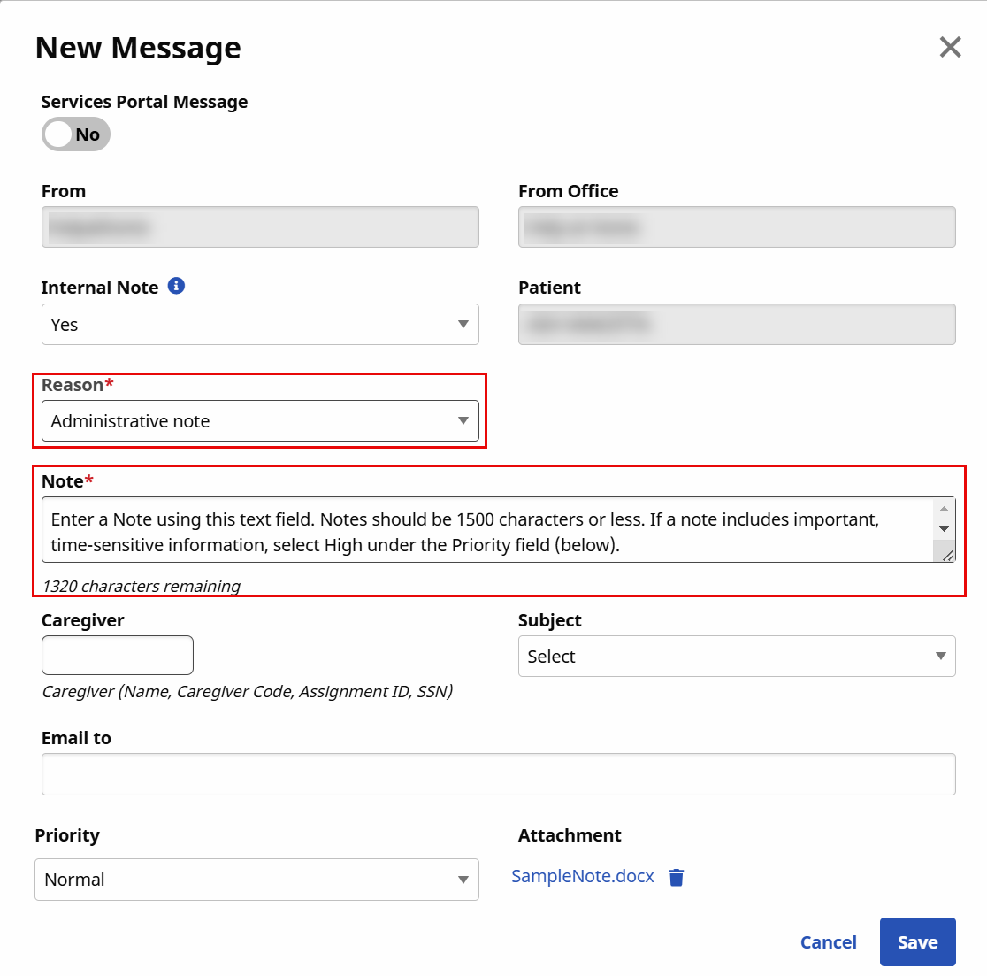The width and height of the screenshot is (987, 976).
Task: Grab the Note textarea resize handle
Action: point(948,556)
